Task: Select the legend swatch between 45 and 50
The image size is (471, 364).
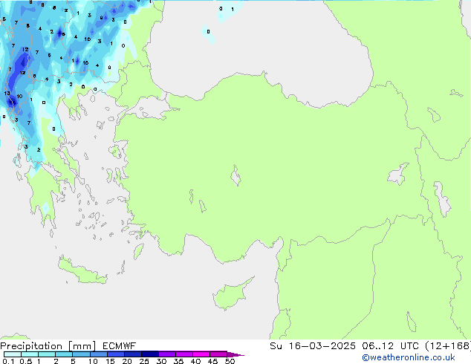Action: pos(218,354)
